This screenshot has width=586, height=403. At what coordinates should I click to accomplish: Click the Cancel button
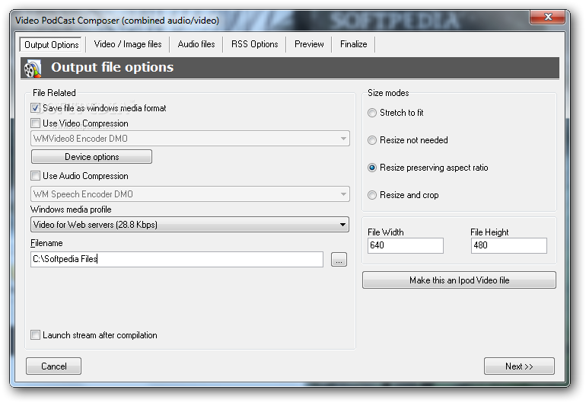click(x=53, y=366)
